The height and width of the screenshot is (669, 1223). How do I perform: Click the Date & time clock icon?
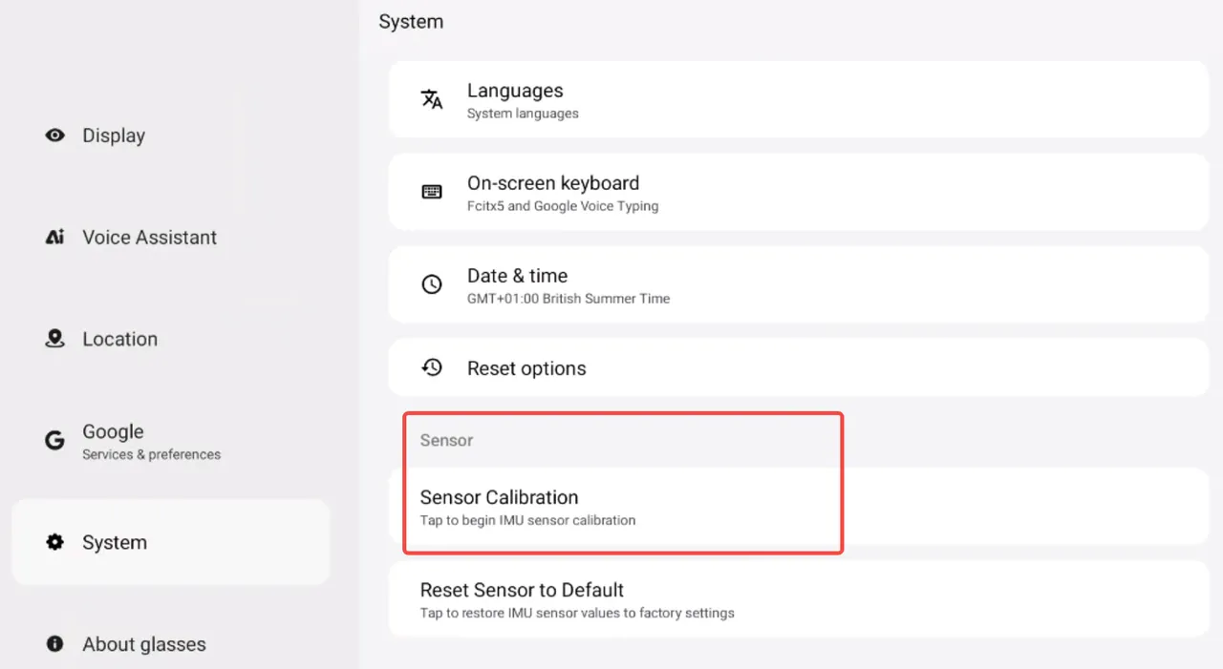tap(432, 284)
